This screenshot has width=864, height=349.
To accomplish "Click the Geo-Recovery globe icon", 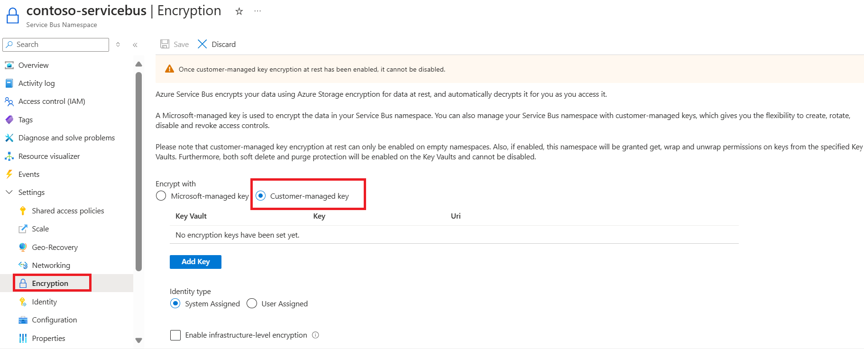I will 23,247.
